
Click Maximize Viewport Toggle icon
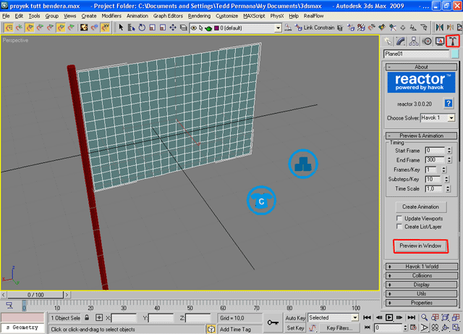(456, 327)
